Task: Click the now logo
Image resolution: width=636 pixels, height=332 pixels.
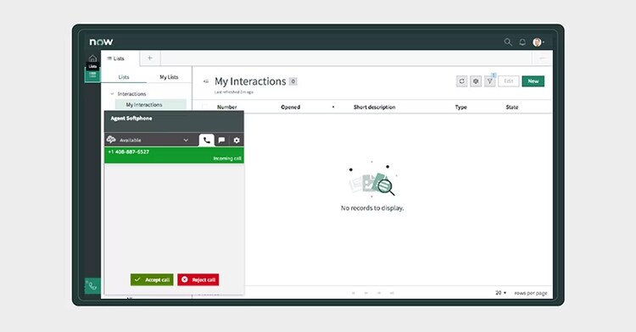Action: (x=102, y=41)
